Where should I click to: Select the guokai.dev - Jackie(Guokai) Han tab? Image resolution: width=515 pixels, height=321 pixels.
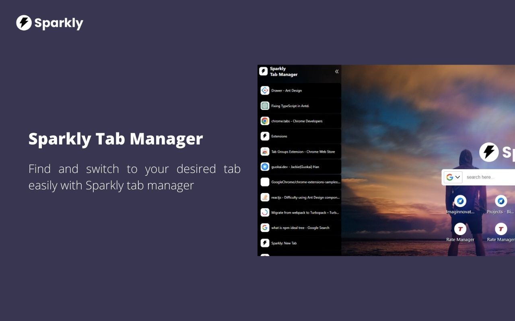(x=300, y=167)
